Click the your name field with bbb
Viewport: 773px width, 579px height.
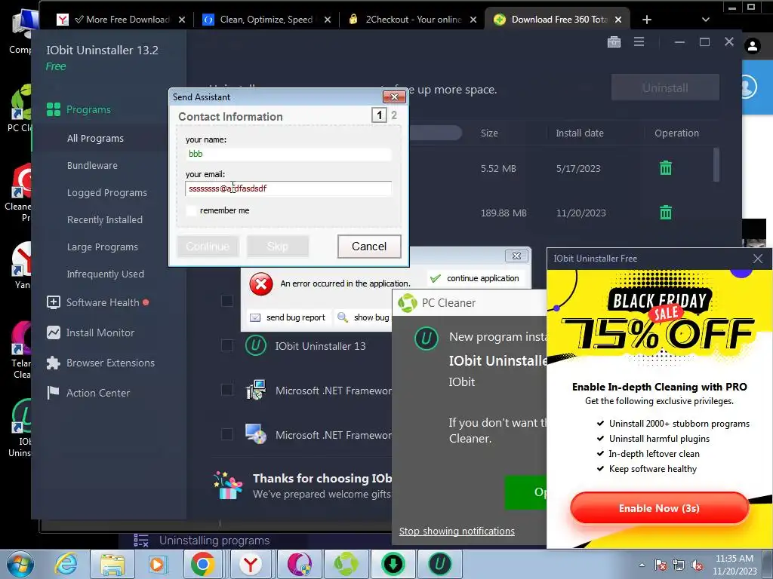[288, 154]
